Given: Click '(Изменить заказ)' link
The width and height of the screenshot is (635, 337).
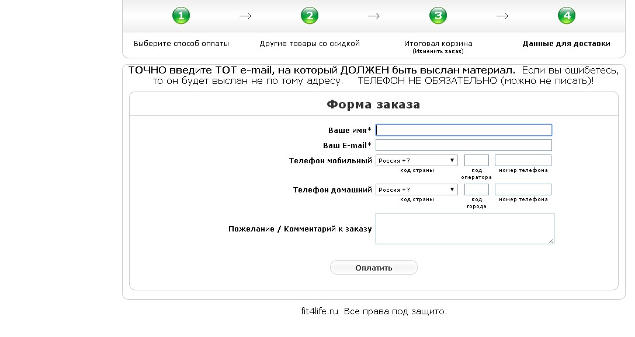Looking at the screenshot, I should 438,51.
